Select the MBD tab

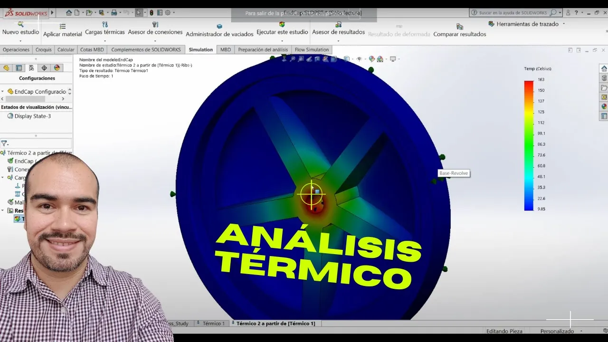[226, 49]
